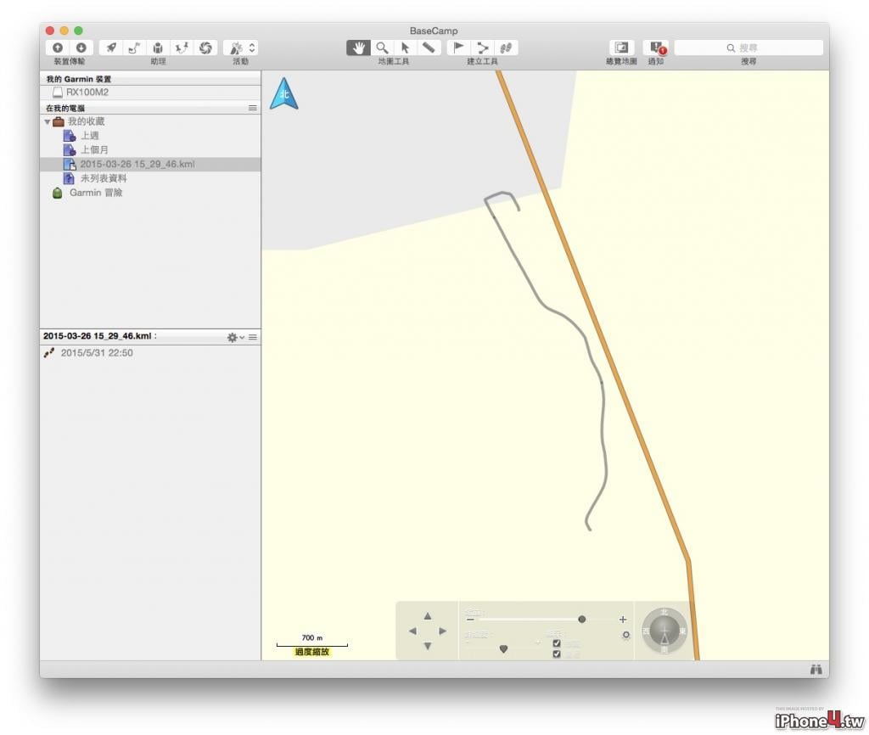Click the compass rotation dial
The width and height of the screenshot is (869, 735).
click(664, 631)
